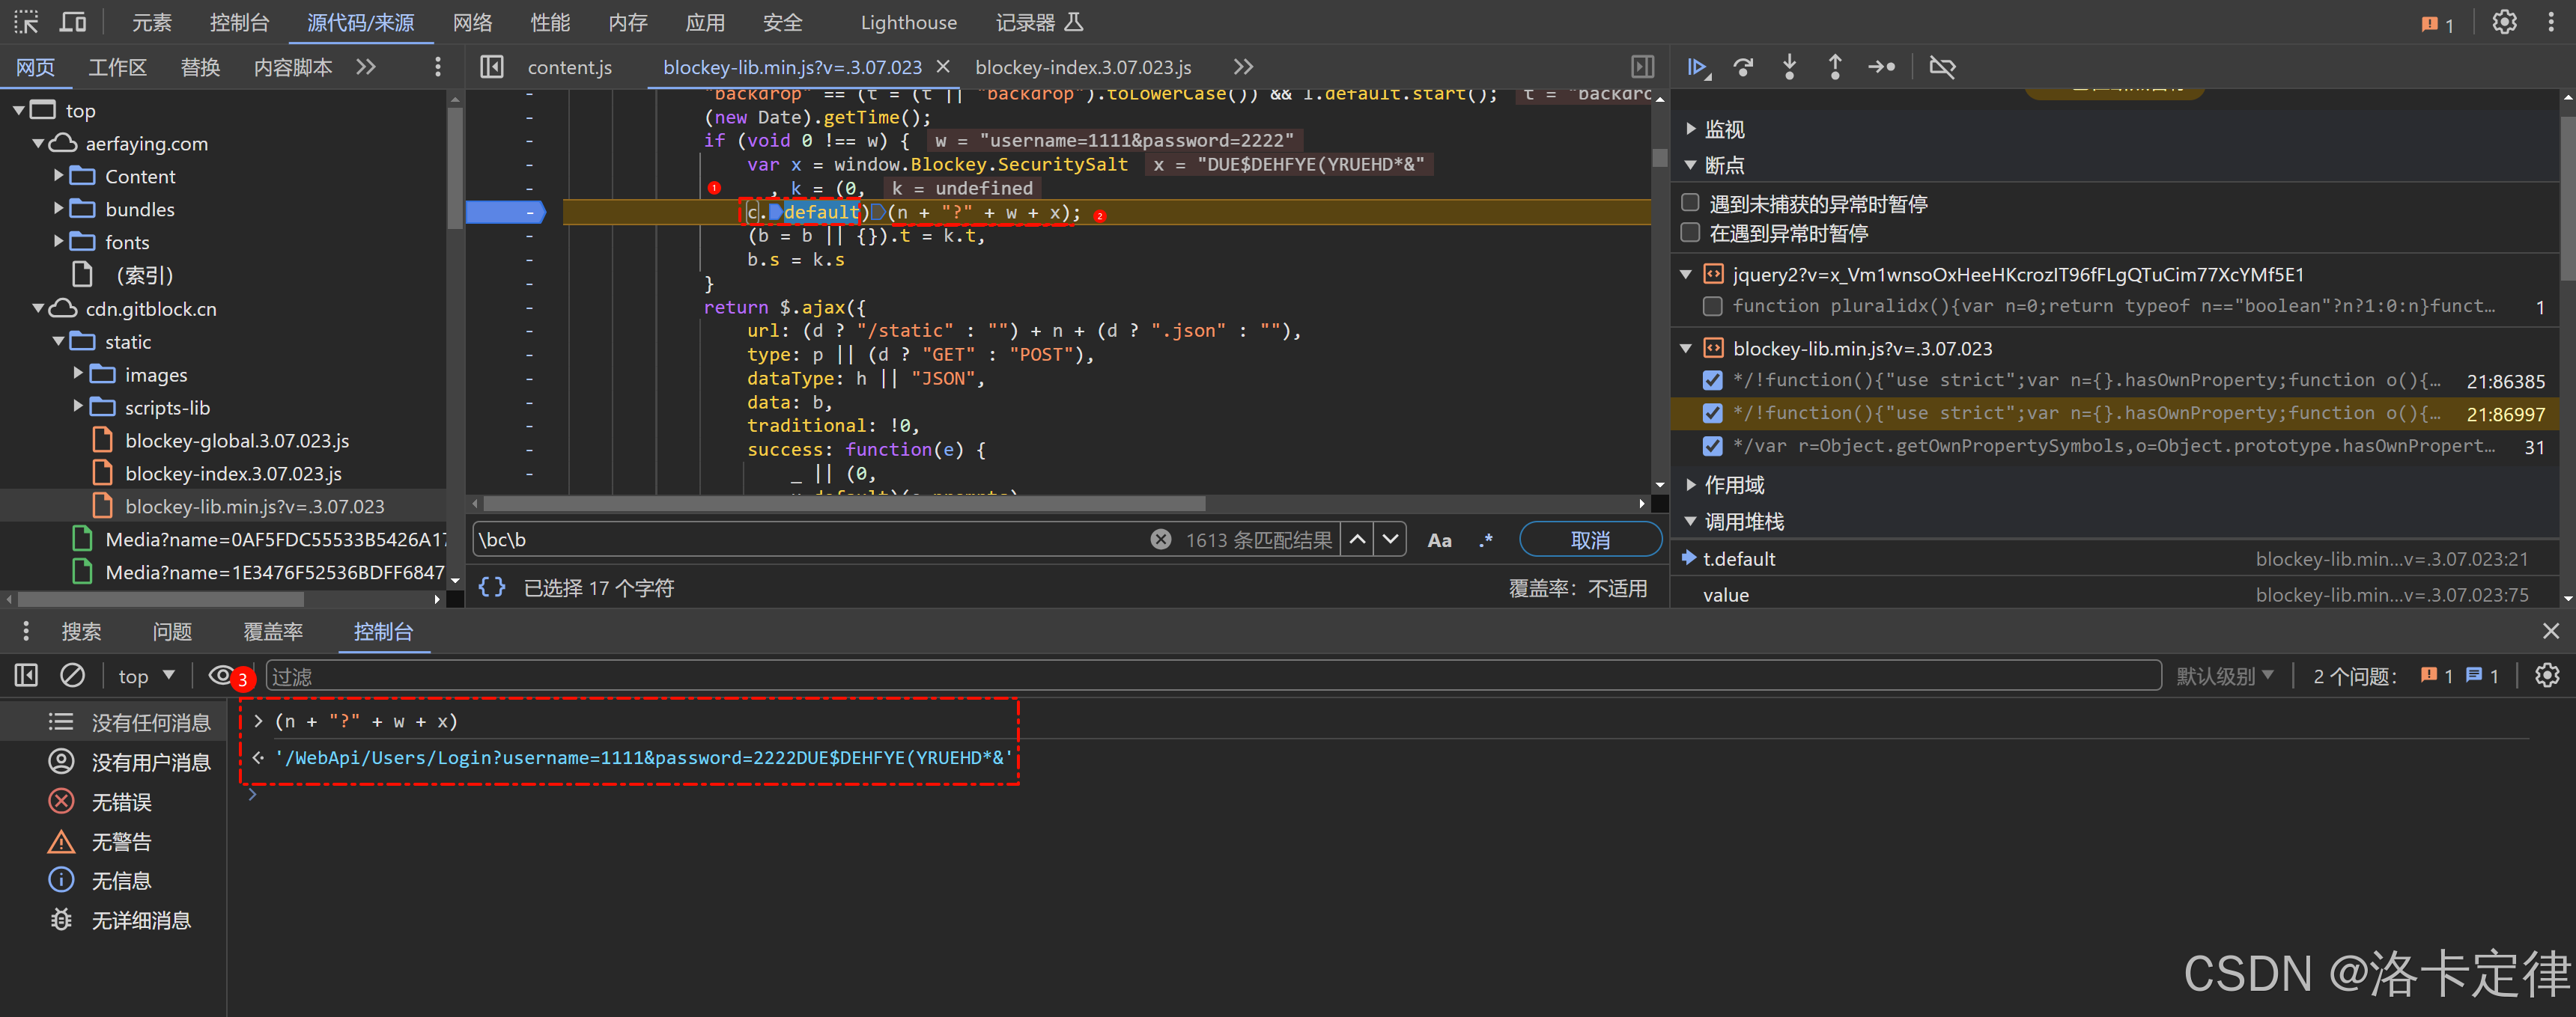Clear the console output
The height and width of the screenshot is (1017, 2576).
72,675
